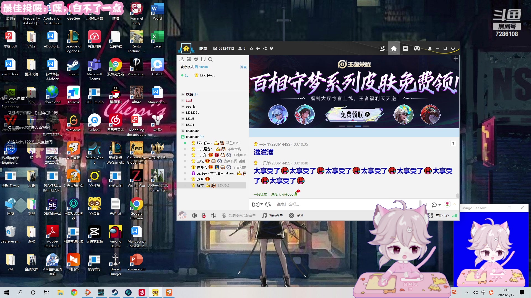Image resolution: width=531 pixels, height=298 pixels.
Task: Click the location pin icon in the panel
Action: click(196, 59)
